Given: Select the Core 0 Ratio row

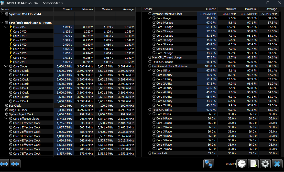Looking at the screenshot, I should [211, 118].
